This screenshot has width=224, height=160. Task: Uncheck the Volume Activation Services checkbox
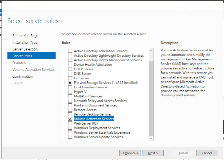point(70,119)
